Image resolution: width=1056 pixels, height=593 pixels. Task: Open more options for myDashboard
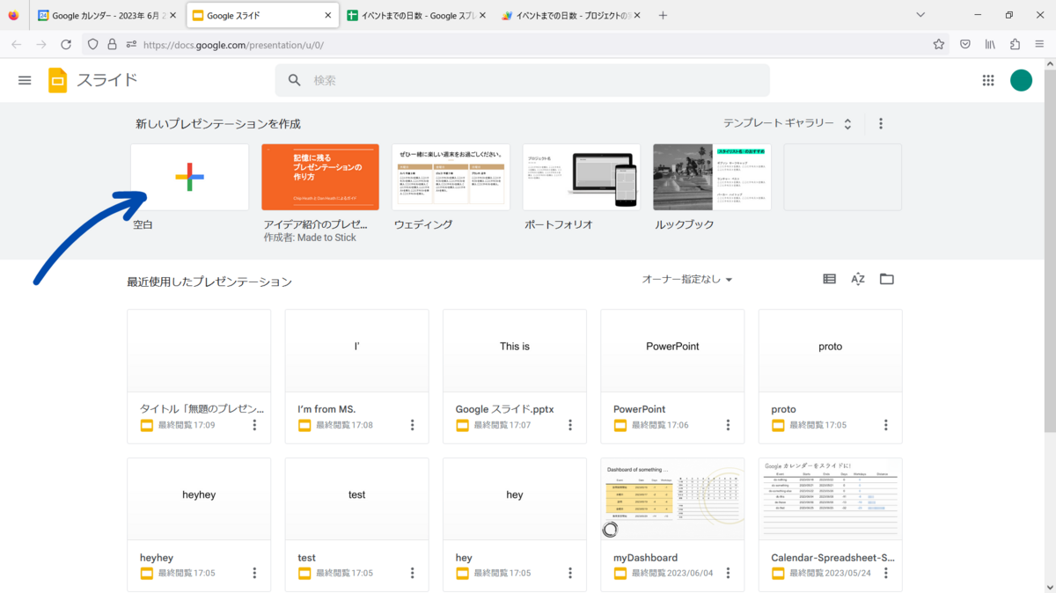[728, 573]
